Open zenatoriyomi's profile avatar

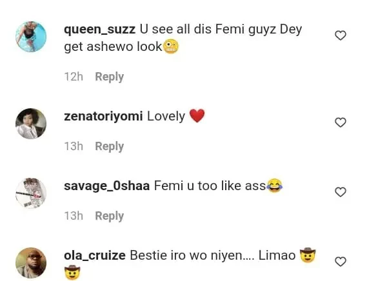coord(31,123)
